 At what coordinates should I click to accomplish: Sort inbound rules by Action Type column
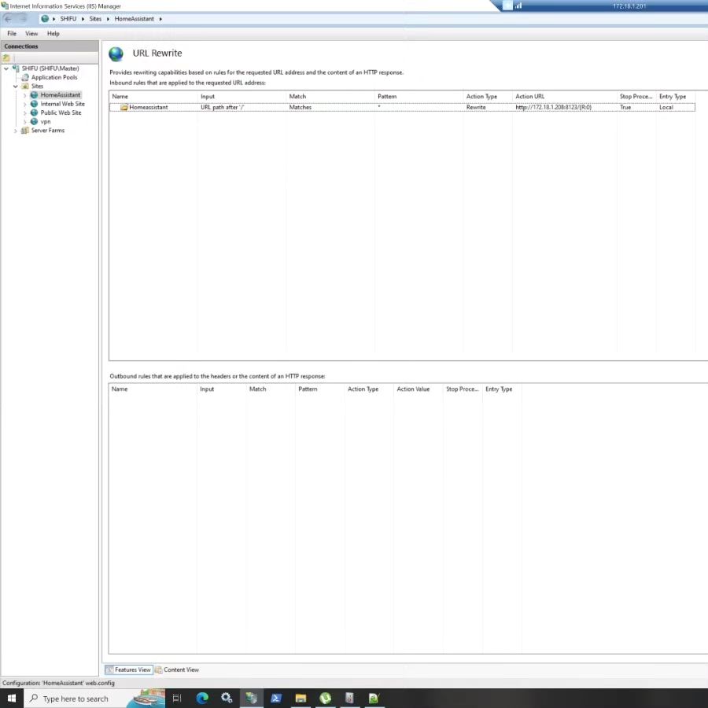pos(488,97)
